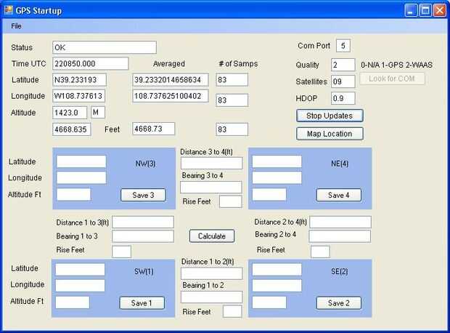Click the SW(1) panel label
This screenshot has height=333, width=450.
pos(144,271)
